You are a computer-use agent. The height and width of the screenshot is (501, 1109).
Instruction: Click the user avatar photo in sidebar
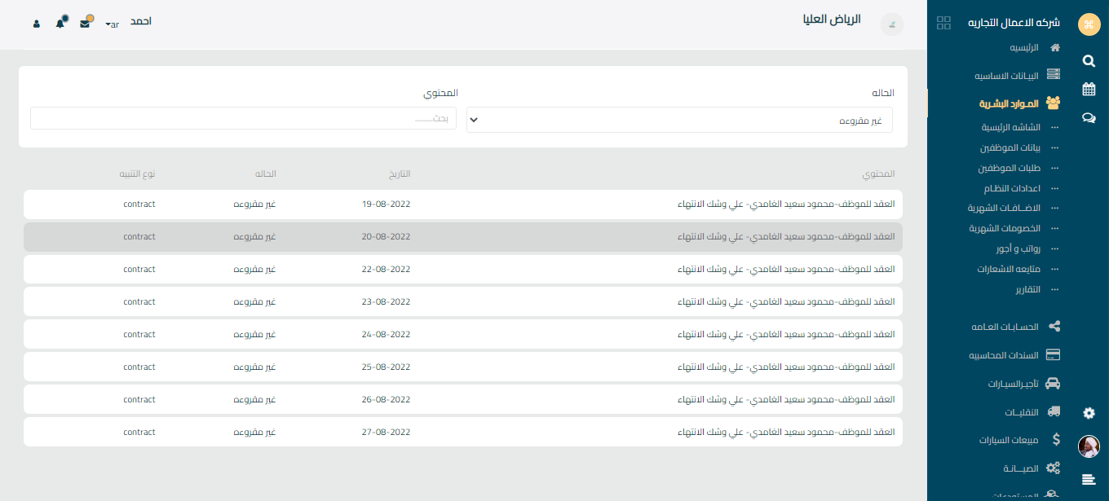[x=1089, y=446]
